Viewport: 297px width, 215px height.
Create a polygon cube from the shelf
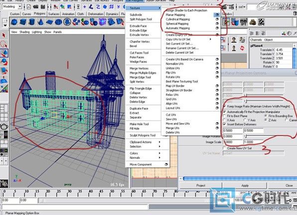point(23,22)
